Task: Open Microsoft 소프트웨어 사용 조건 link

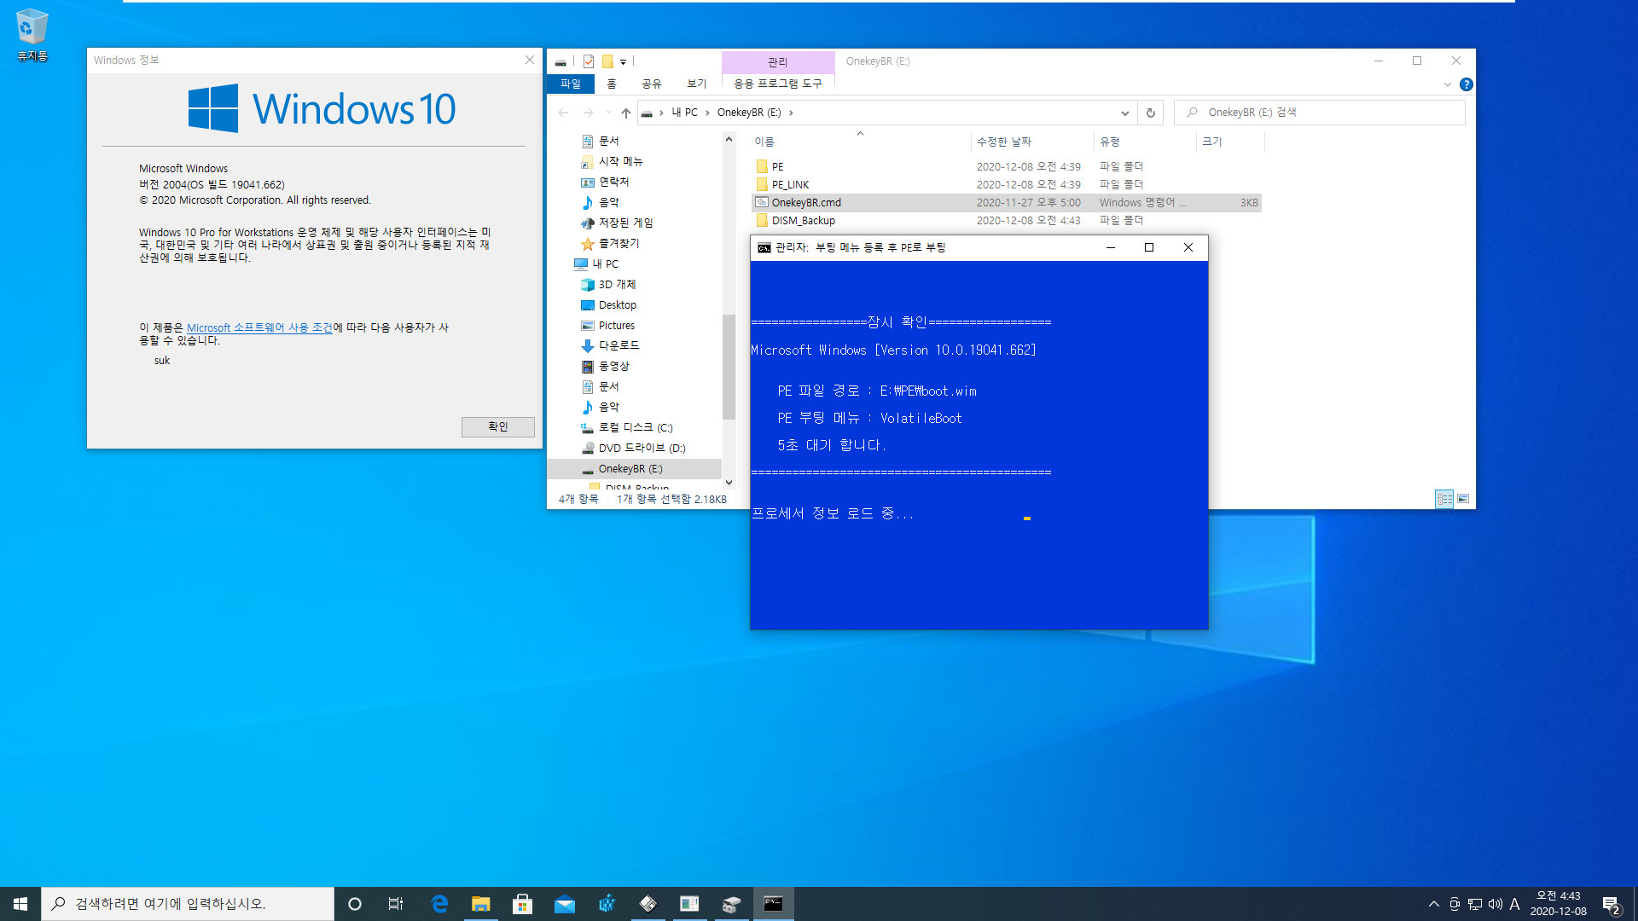Action: (259, 327)
